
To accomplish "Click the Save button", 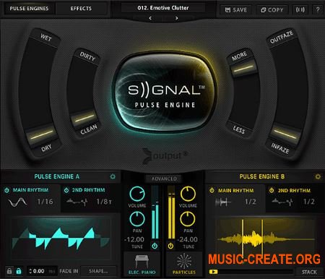I will pos(235,10).
